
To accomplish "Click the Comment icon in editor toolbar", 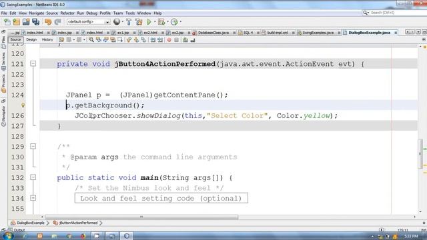I will pos(185,40).
